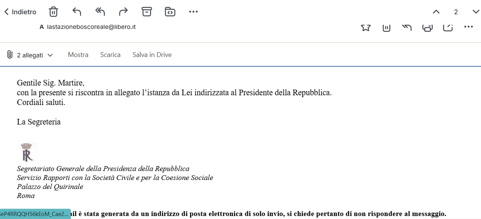Go to the next message with down chevron
Viewport: 481px width, 219px height.
pyautogui.click(x=476, y=12)
